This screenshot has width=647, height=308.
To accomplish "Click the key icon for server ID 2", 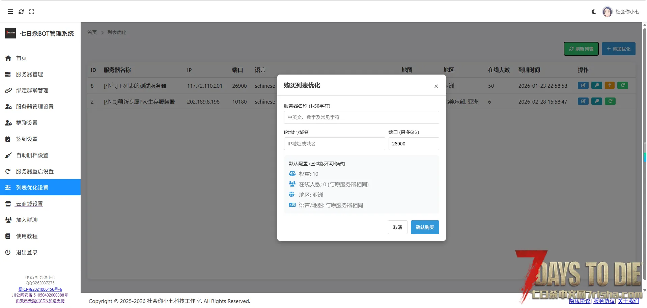I will [x=596, y=101].
